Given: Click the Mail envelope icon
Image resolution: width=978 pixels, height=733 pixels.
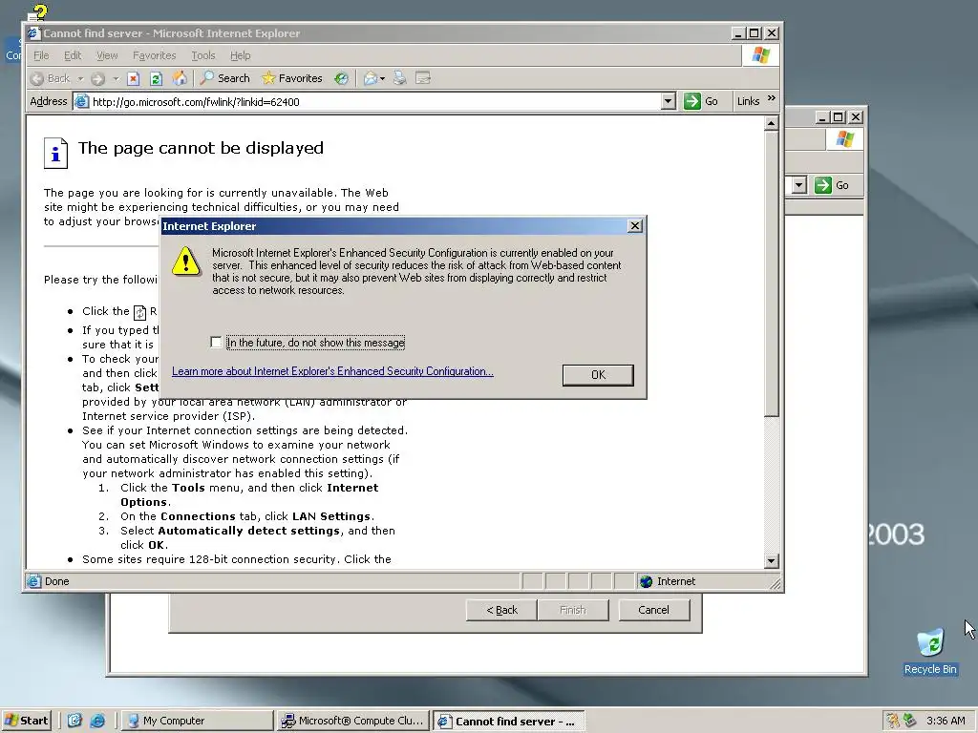Looking at the screenshot, I should [x=371, y=78].
